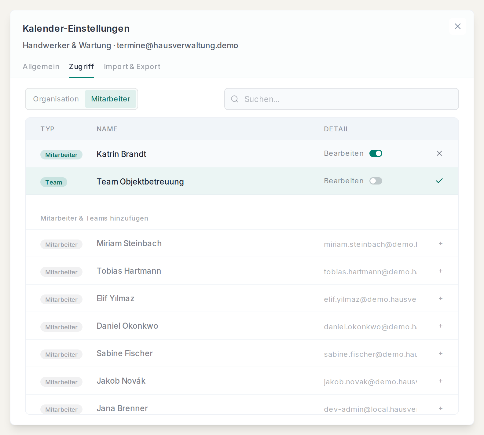Add Sabine Fischer with the plus icon

click(441, 353)
